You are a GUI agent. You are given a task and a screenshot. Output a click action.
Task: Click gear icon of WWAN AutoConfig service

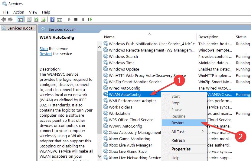click(x=106, y=126)
